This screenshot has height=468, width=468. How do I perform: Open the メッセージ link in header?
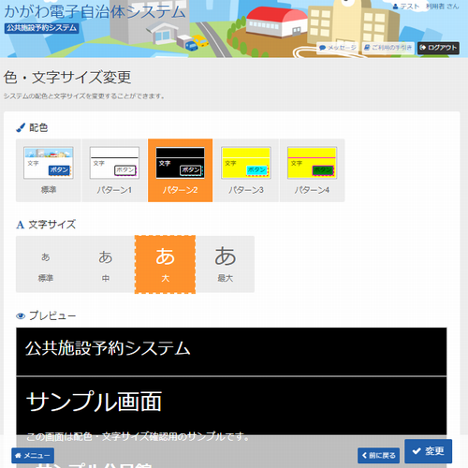pyautogui.click(x=338, y=48)
